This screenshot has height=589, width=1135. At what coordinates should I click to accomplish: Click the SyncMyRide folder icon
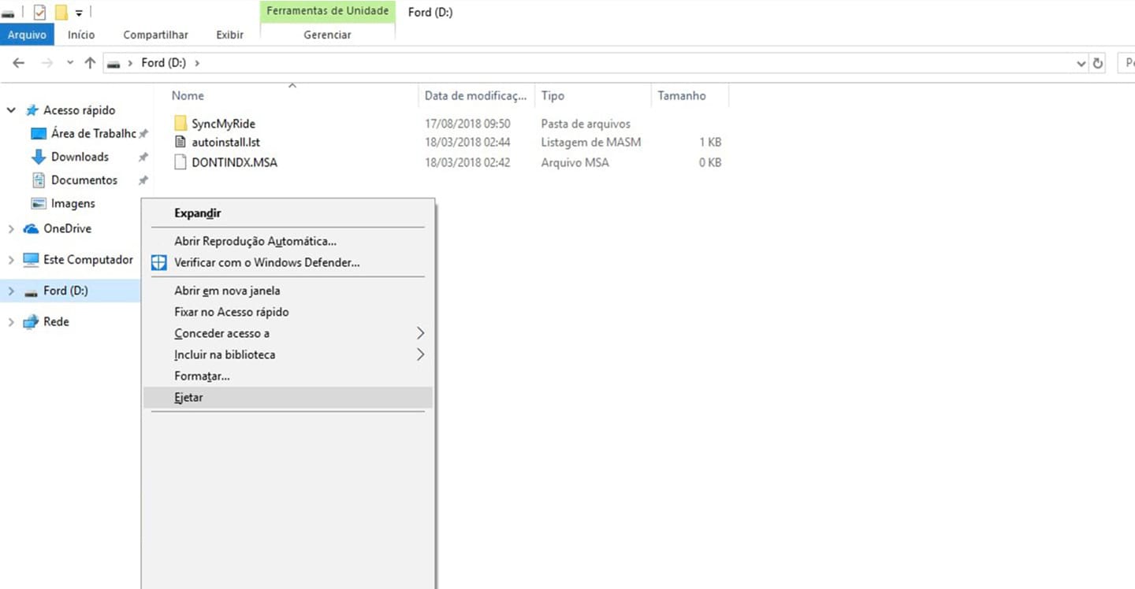[180, 124]
